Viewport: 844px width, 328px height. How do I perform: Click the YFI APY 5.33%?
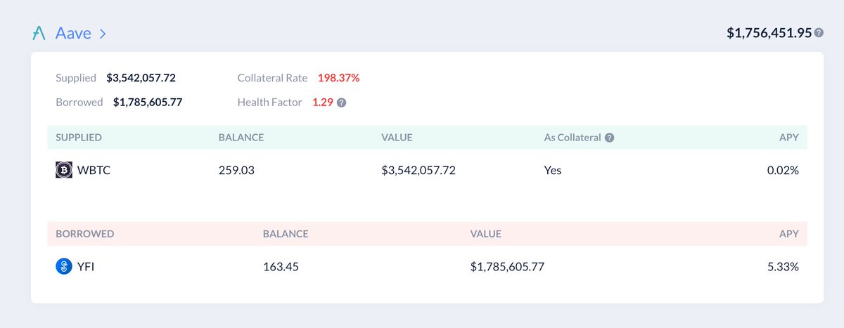(784, 267)
